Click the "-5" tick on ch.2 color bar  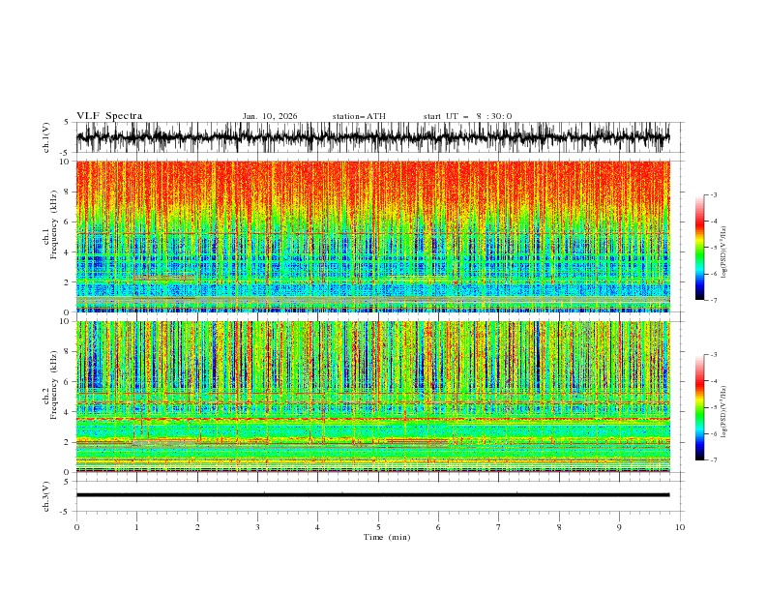click(x=714, y=407)
